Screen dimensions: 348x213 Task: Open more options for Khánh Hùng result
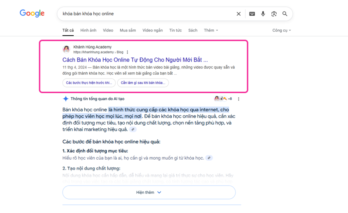point(127,52)
